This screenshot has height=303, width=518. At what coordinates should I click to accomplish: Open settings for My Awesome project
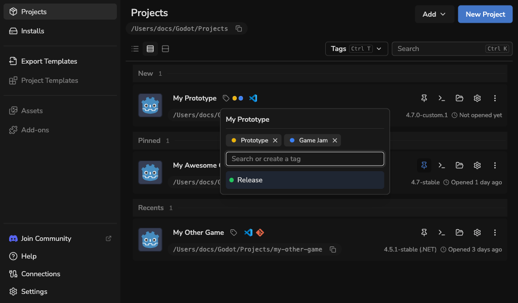[x=477, y=166]
